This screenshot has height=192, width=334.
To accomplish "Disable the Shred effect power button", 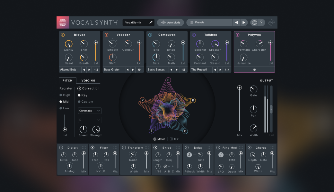I will [x=155, y=147].
